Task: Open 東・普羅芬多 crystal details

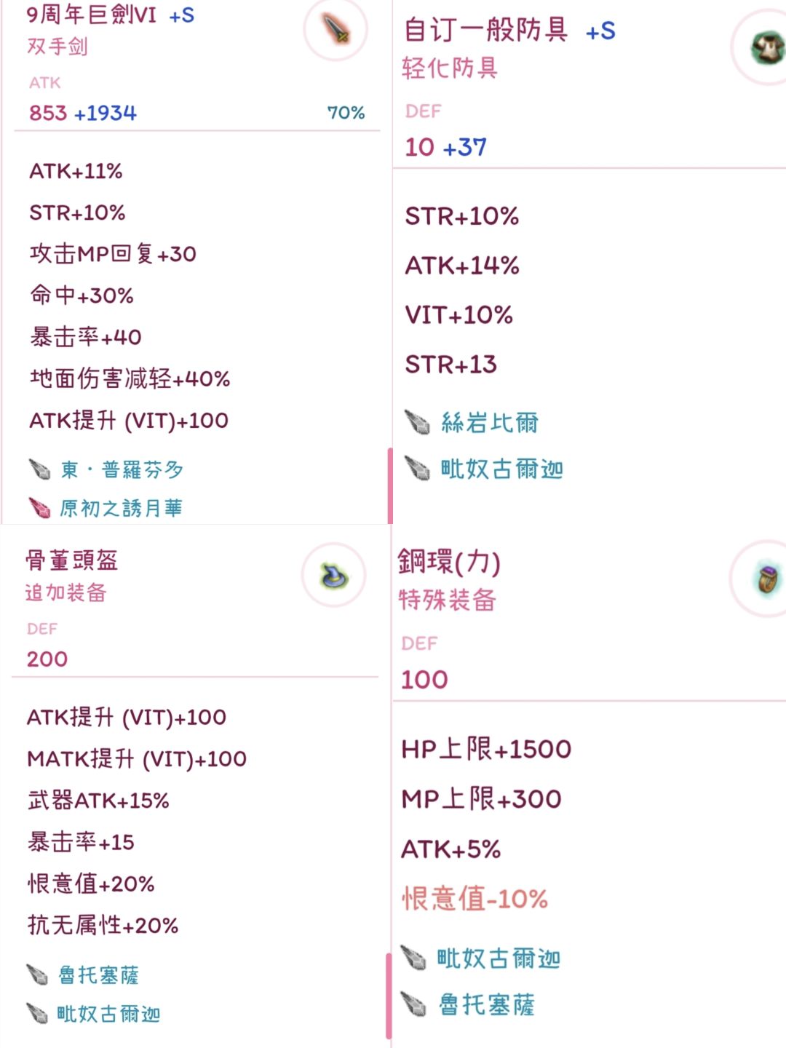Action: pyautogui.click(x=122, y=469)
